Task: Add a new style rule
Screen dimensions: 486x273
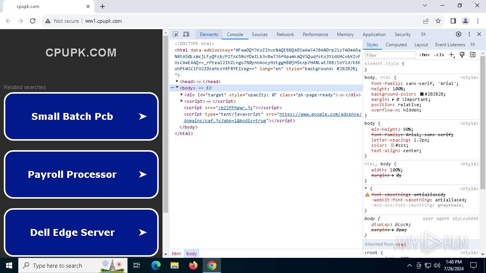Action: [451, 55]
